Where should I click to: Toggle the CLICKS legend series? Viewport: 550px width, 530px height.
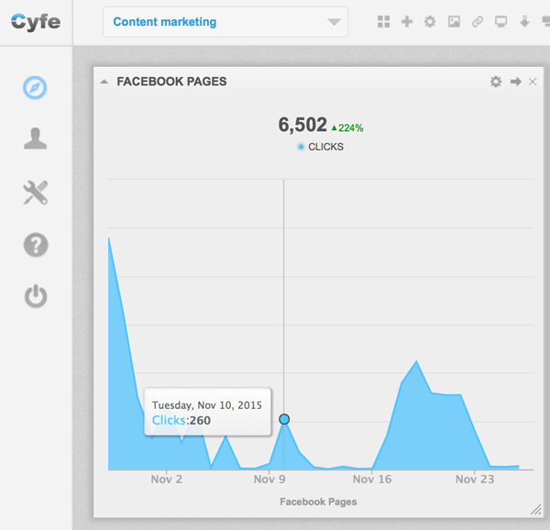point(321,147)
